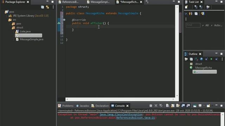Click the afficher method name
Image resolution: width=225 pixels, height=126 pixels.
click(97, 23)
